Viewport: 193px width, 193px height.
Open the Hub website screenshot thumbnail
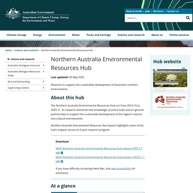click(170, 79)
